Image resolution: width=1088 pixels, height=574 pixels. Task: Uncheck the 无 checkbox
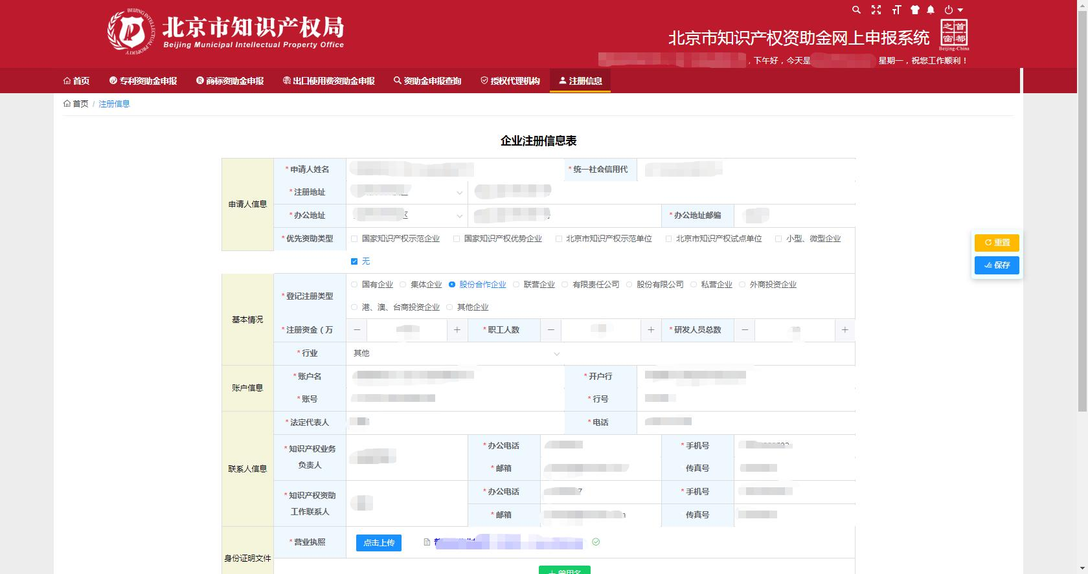click(354, 261)
